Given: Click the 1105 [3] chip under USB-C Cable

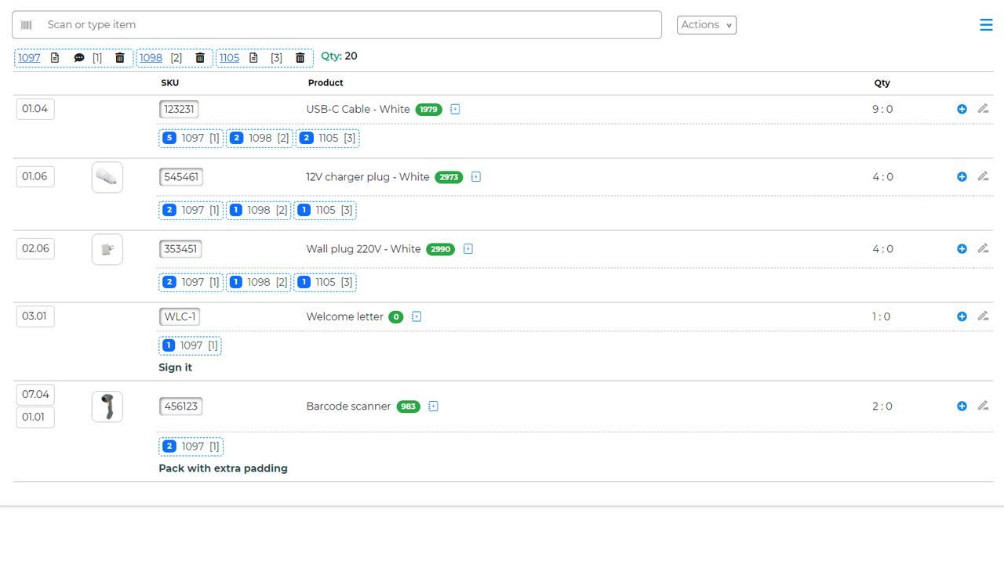Looking at the screenshot, I should [x=328, y=139].
